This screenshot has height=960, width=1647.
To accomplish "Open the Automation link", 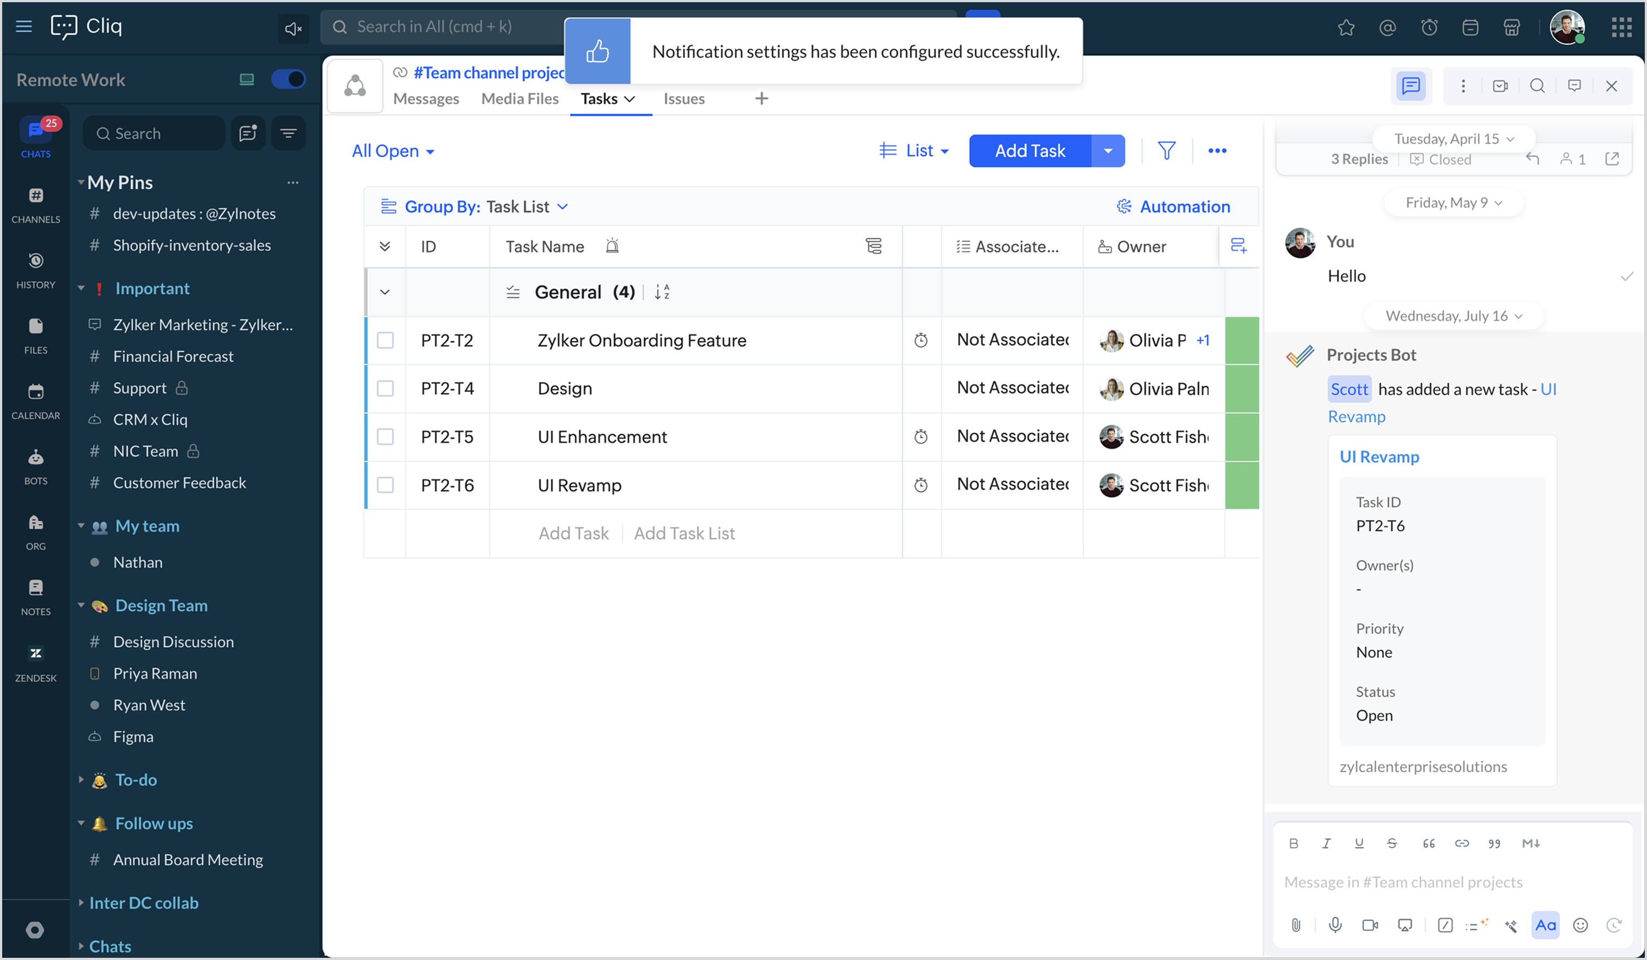I will point(1173,206).
